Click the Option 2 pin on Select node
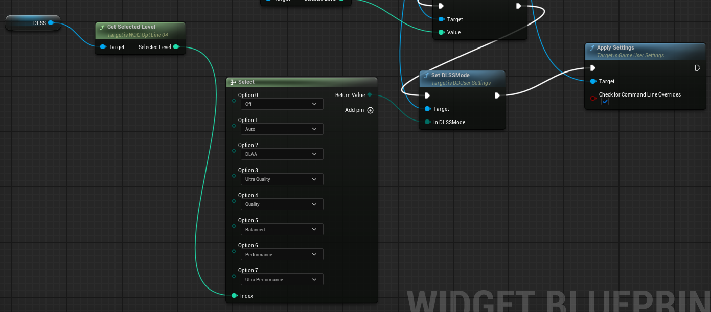The height and width of the screenshot is (312, 711). [x=234, y=151]
